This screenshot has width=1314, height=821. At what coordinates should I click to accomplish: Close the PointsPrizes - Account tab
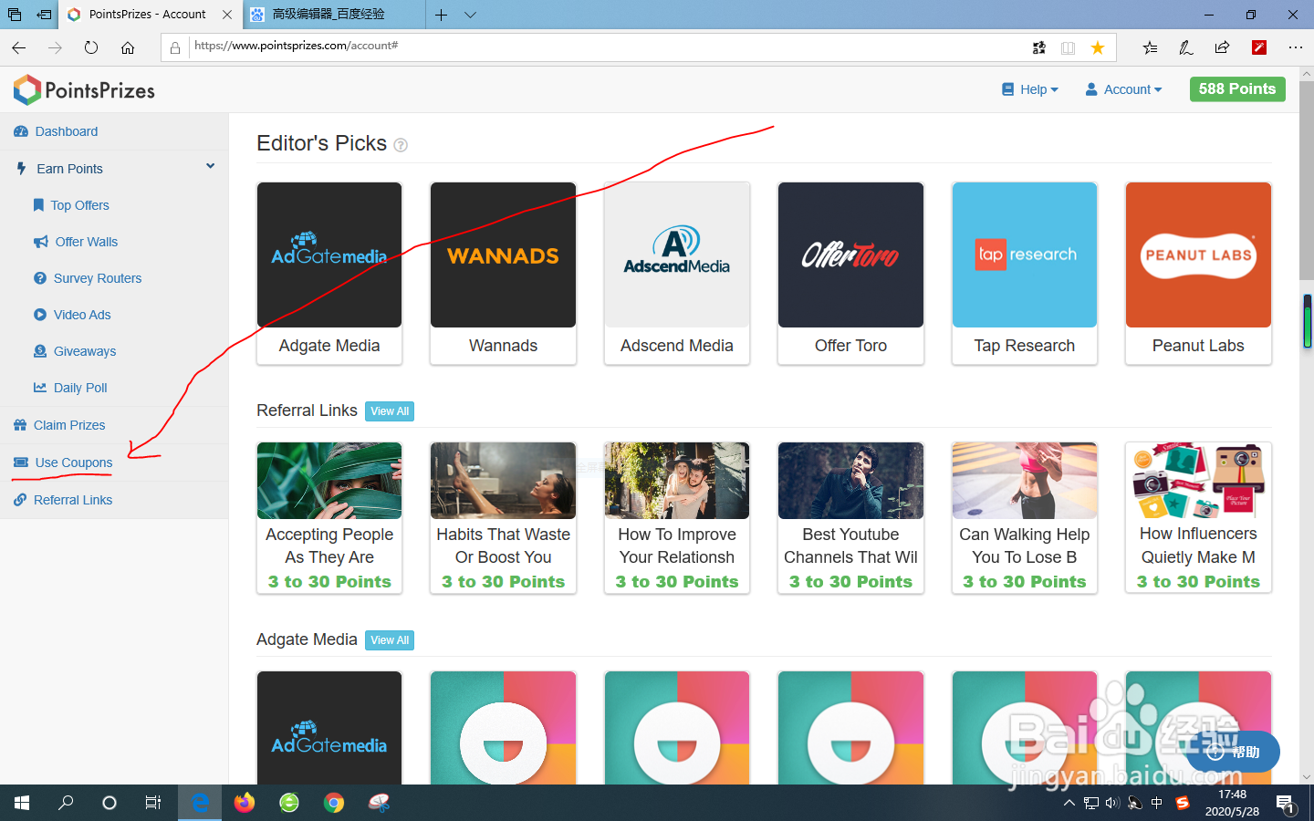(227, 15)
